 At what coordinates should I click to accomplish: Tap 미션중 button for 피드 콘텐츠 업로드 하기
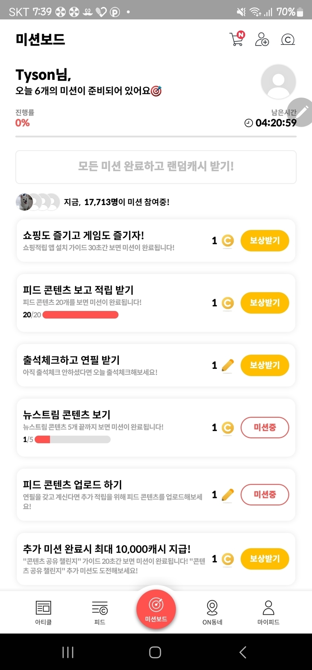265,494
